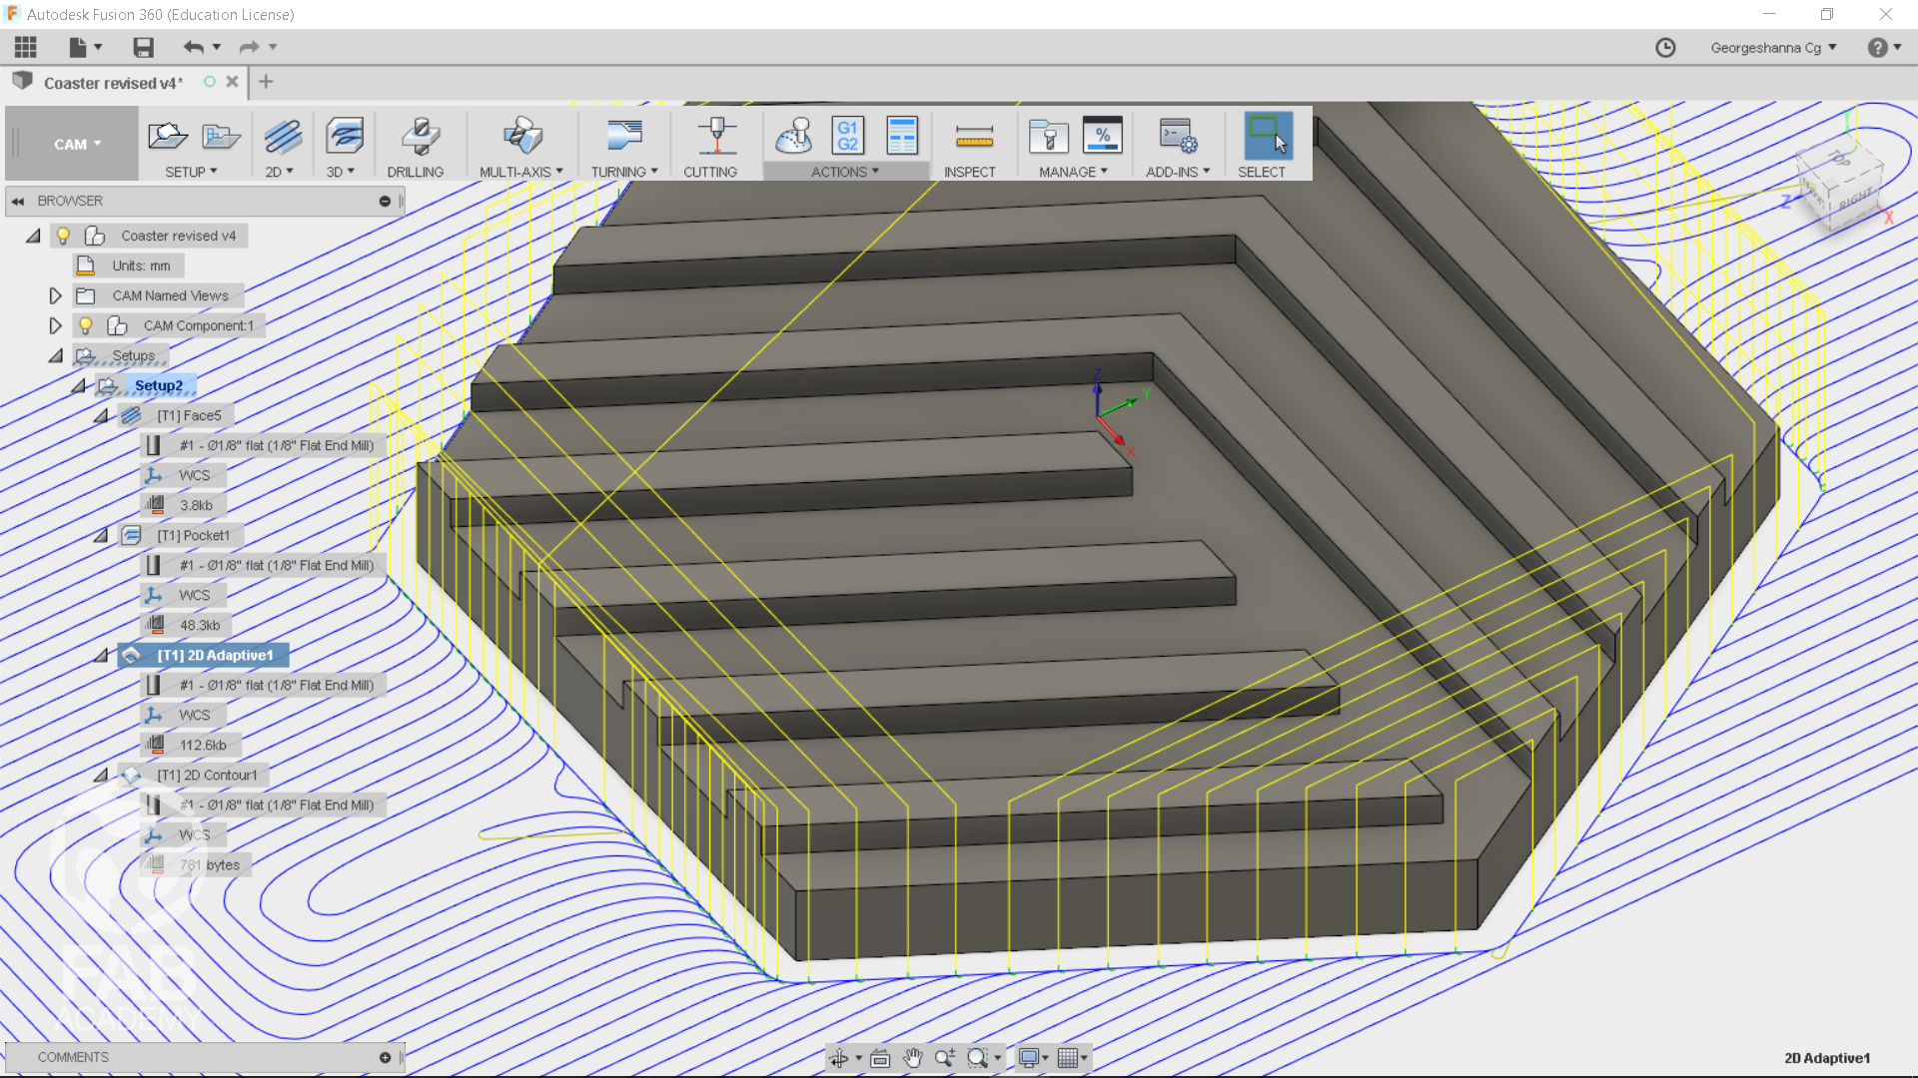Viewport: 1918px width, 1078px height.
Task: Click the ViewCube RIGHT face
Action: coord(1854,198)
